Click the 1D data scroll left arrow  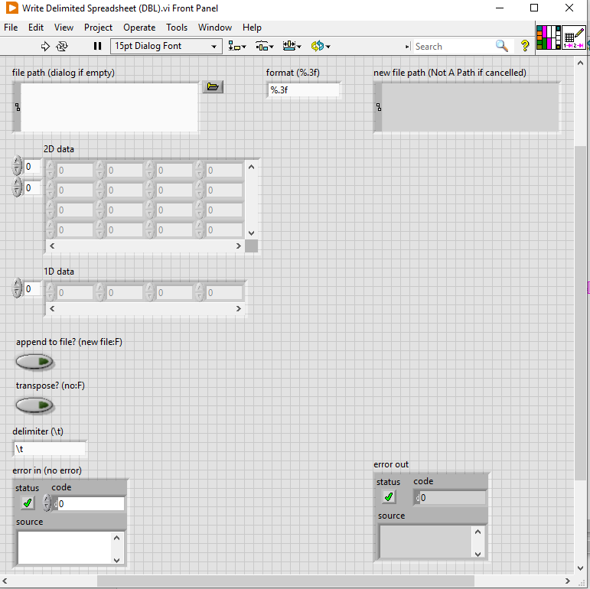click(x=52, y=309)
